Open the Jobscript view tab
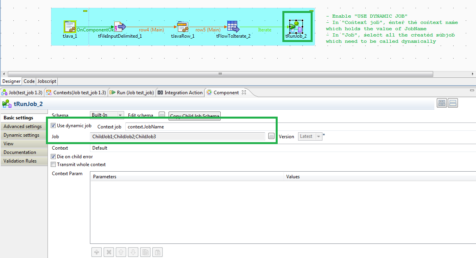476x258 pixels. click(47, 81)
